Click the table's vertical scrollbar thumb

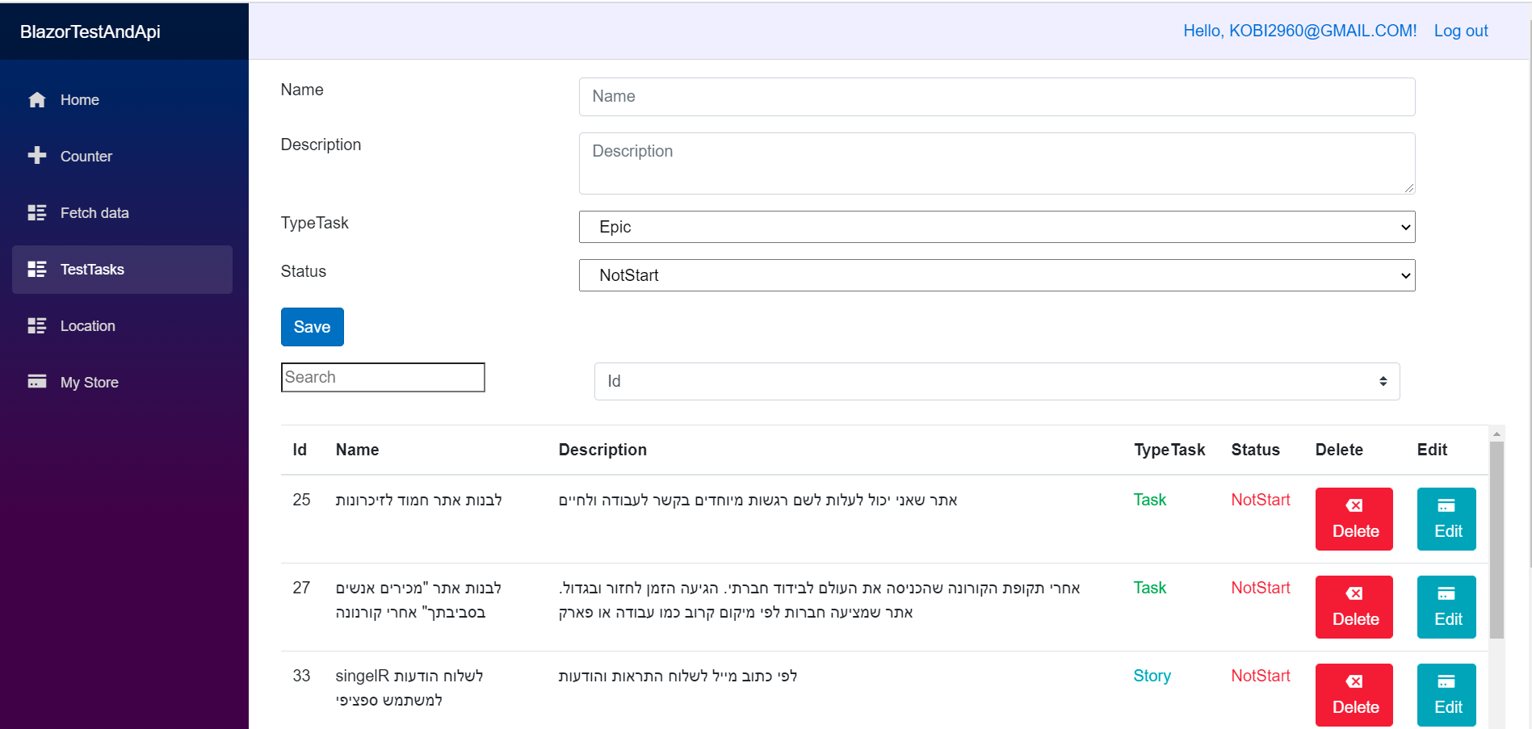[1496, 541]
